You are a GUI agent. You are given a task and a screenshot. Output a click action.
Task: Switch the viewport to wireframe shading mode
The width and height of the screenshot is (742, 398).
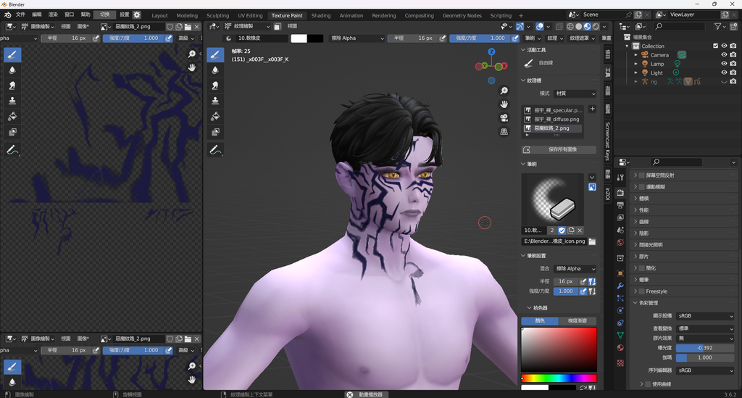point(570,27)
